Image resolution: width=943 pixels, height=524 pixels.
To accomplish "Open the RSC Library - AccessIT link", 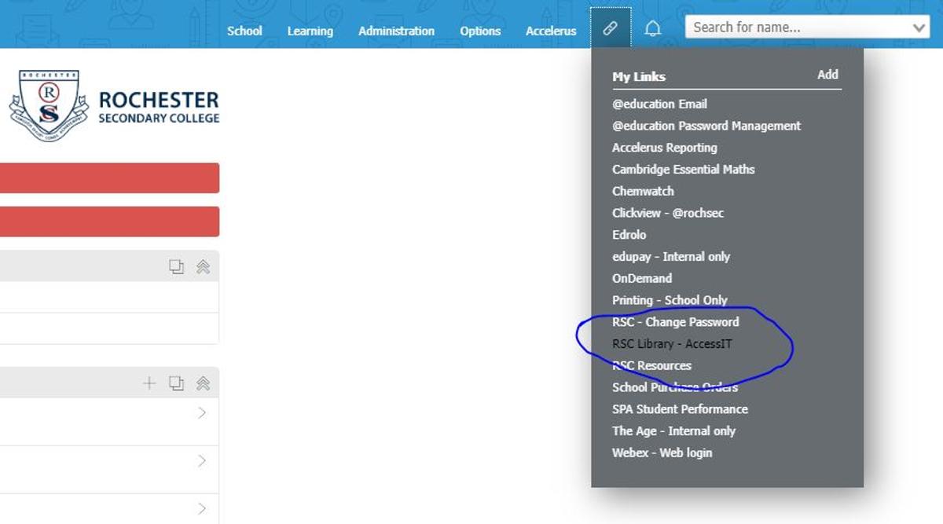I will [x=672, y=344].
